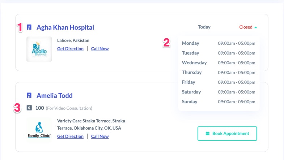Select Sunday row in hours list
The height and width of the screenshot is (160, 284).
219,101
